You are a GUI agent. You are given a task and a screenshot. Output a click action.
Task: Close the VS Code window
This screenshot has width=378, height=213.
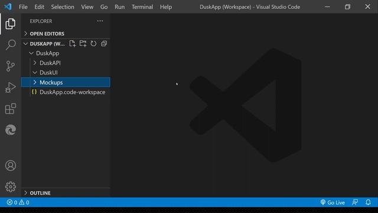click(367, 7)
